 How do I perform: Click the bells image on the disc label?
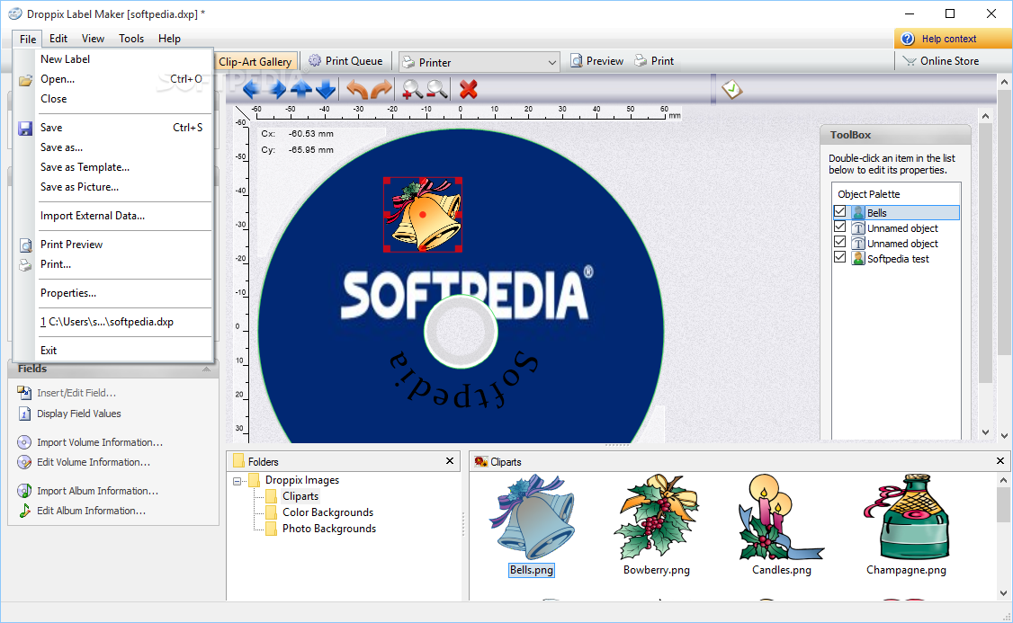coord(423,214)
